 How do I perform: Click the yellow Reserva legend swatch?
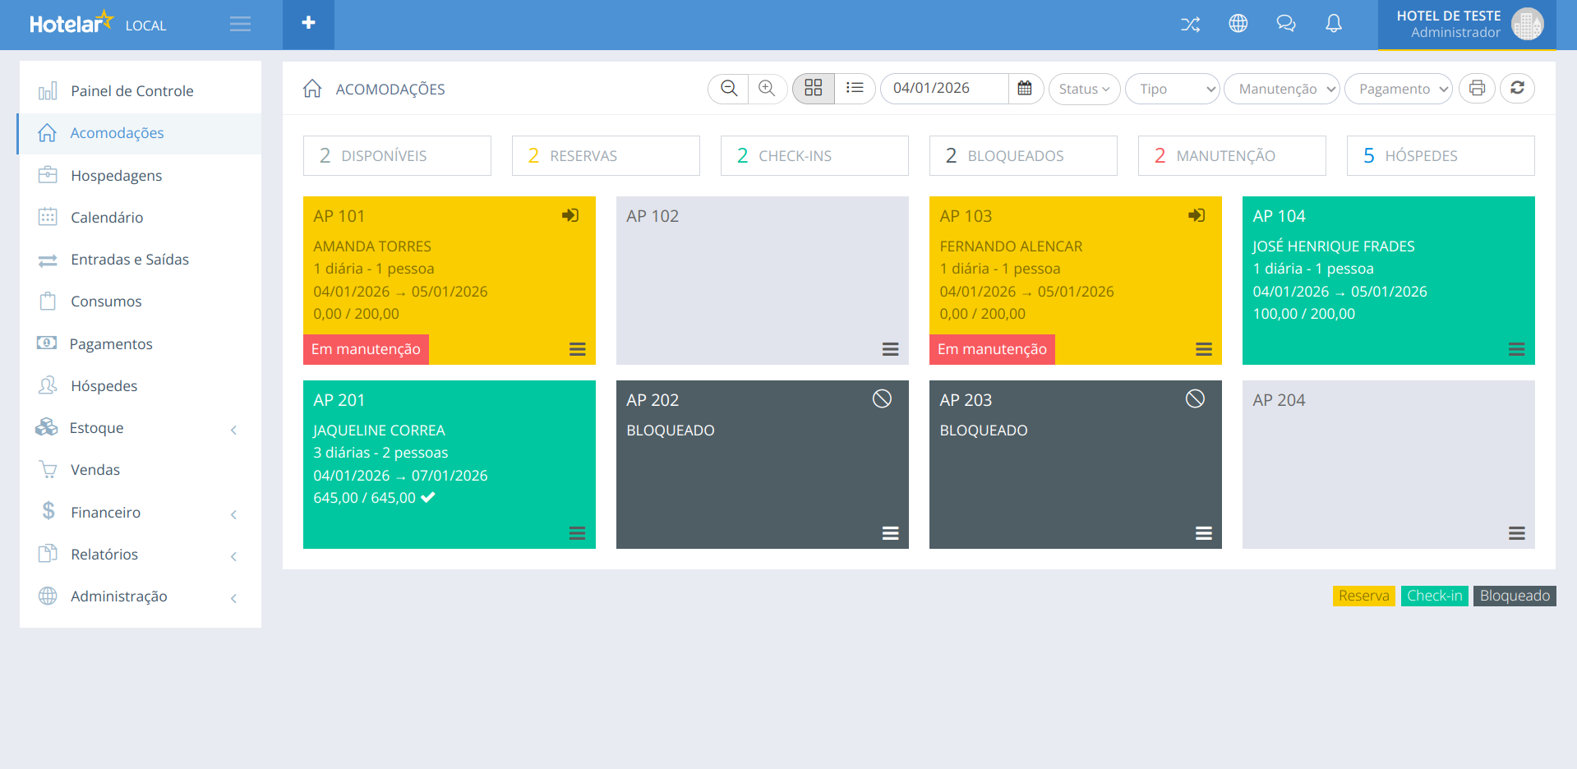point(1363,596)
